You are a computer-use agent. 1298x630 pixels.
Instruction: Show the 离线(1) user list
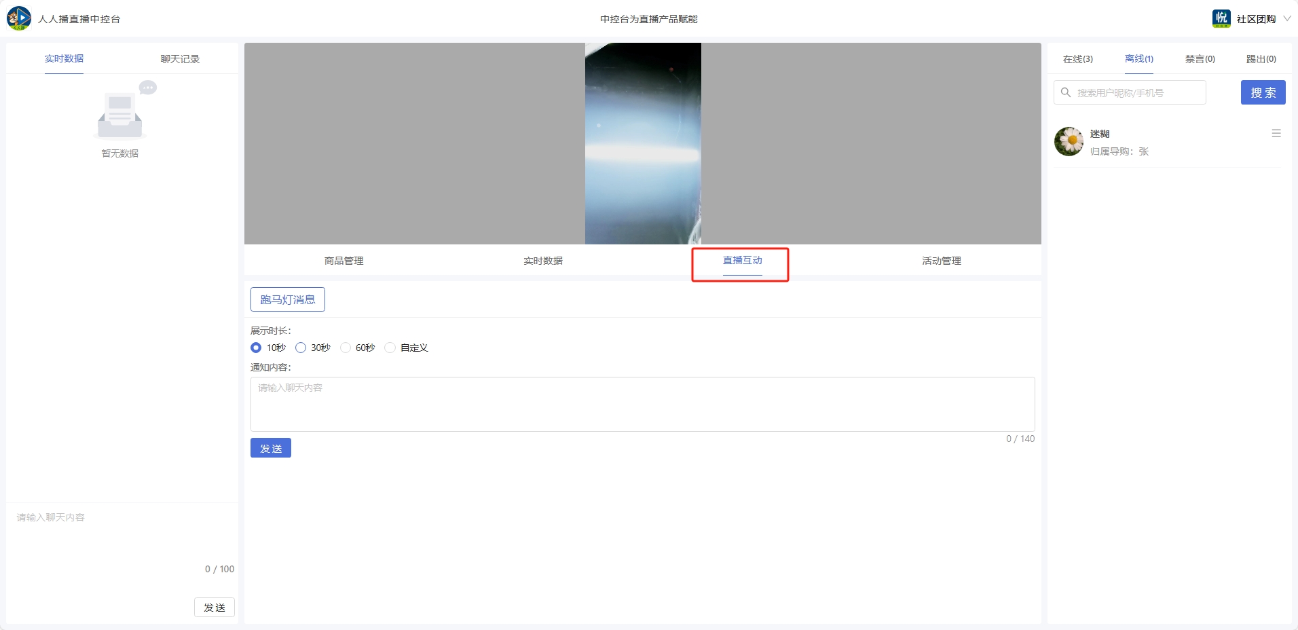point(1139,59)
